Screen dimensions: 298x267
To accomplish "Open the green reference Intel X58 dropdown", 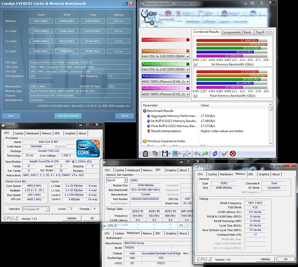I will tap(188, 69).
